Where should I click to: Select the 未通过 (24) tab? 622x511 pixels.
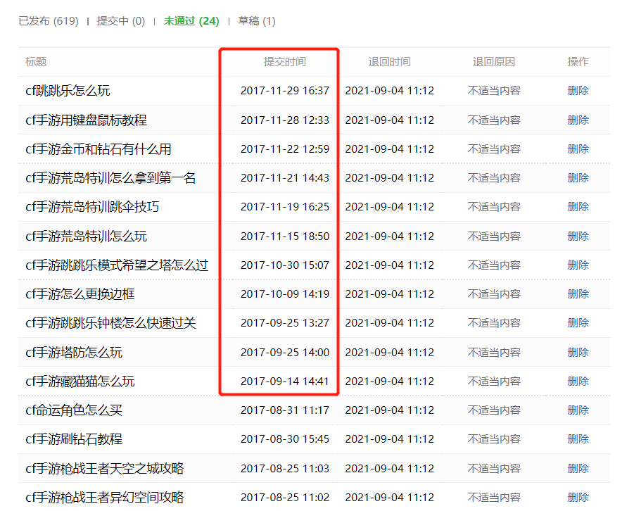pyautogui.click(x=191, y=21)
